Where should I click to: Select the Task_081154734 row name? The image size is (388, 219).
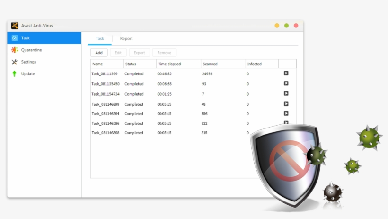[x=106, y=94]
